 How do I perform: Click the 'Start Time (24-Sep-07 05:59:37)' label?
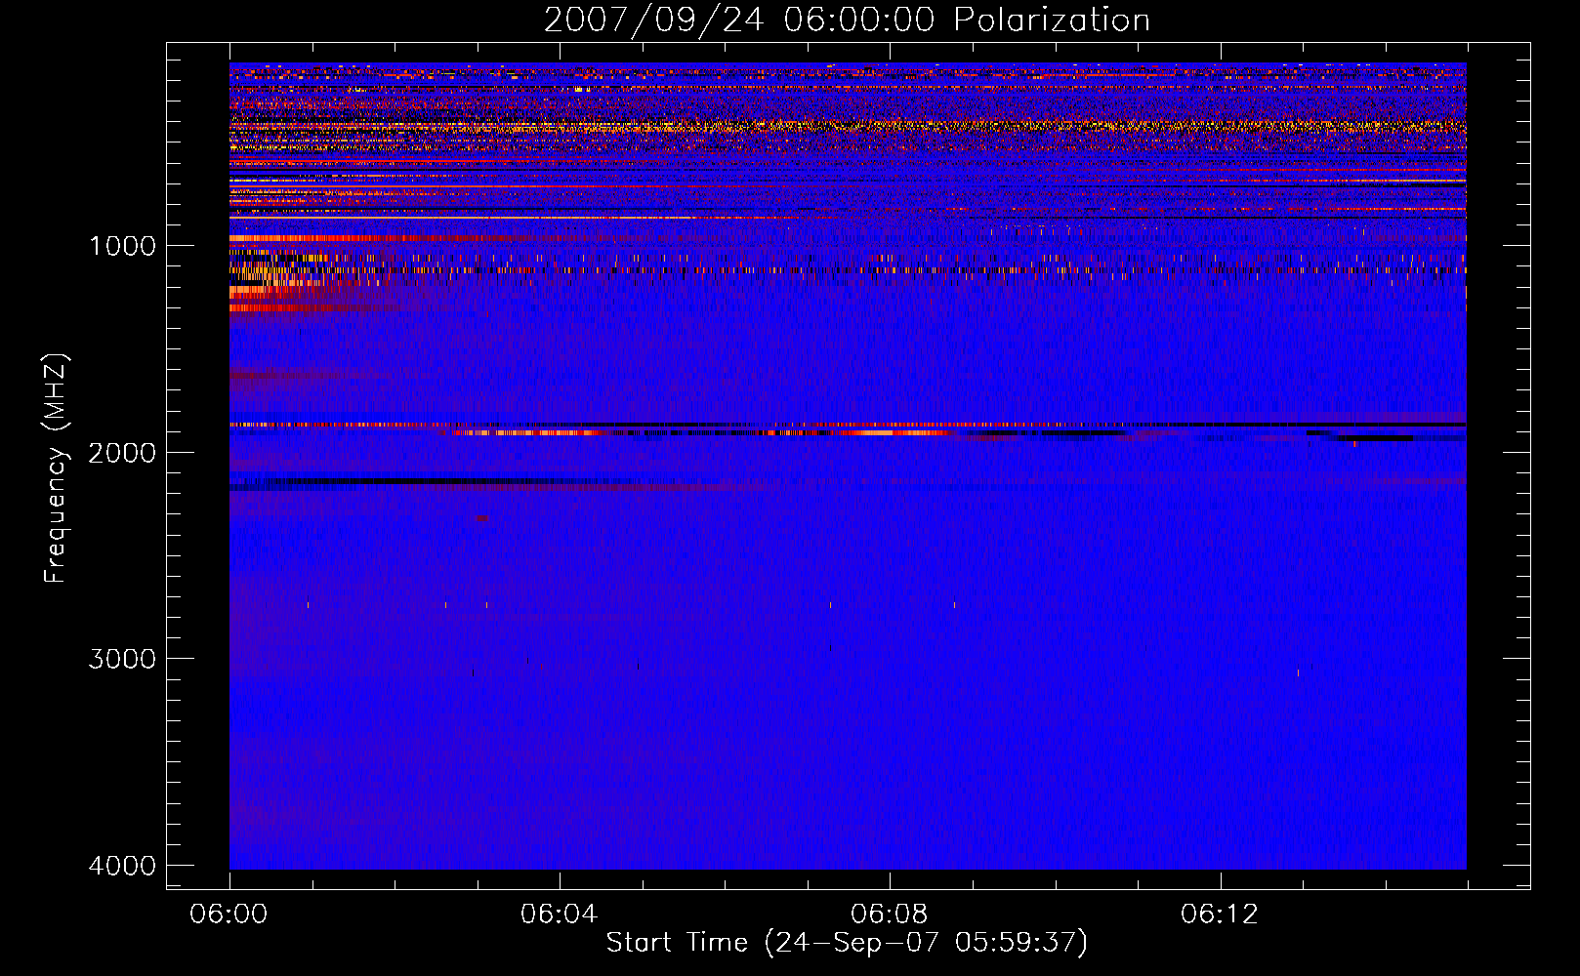pyautogui.click(x=847, y=943)
